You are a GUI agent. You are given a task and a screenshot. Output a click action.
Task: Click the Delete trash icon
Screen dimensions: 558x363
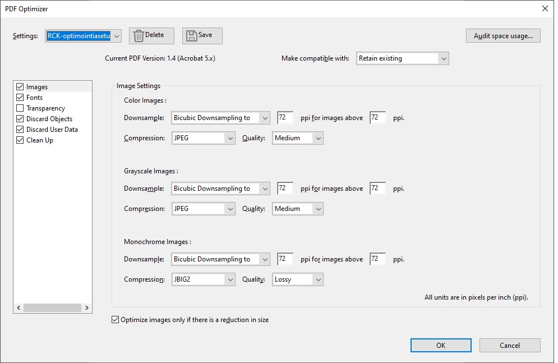[x=138, y=35]
